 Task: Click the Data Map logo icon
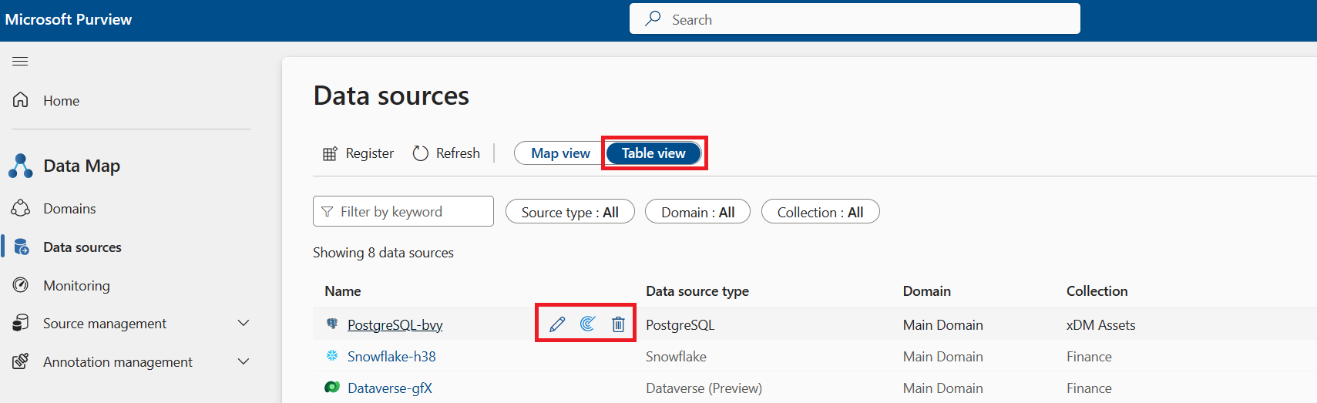coord(21,166)
